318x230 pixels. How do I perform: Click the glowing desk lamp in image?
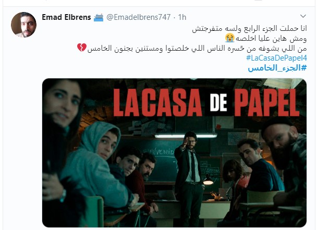[208, 180]
